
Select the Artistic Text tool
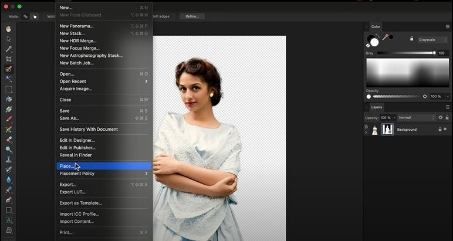coord(9,220)
